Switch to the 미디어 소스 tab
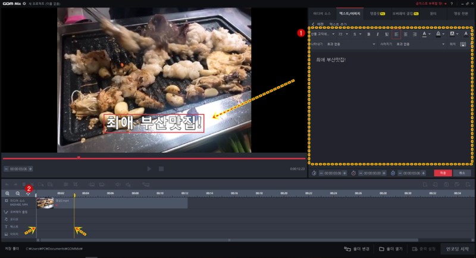 322,14
